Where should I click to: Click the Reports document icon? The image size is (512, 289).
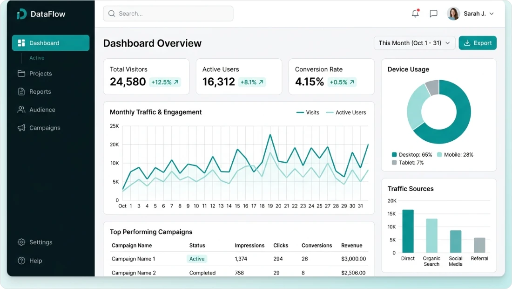pyautogui.click(x=21, y=92)
